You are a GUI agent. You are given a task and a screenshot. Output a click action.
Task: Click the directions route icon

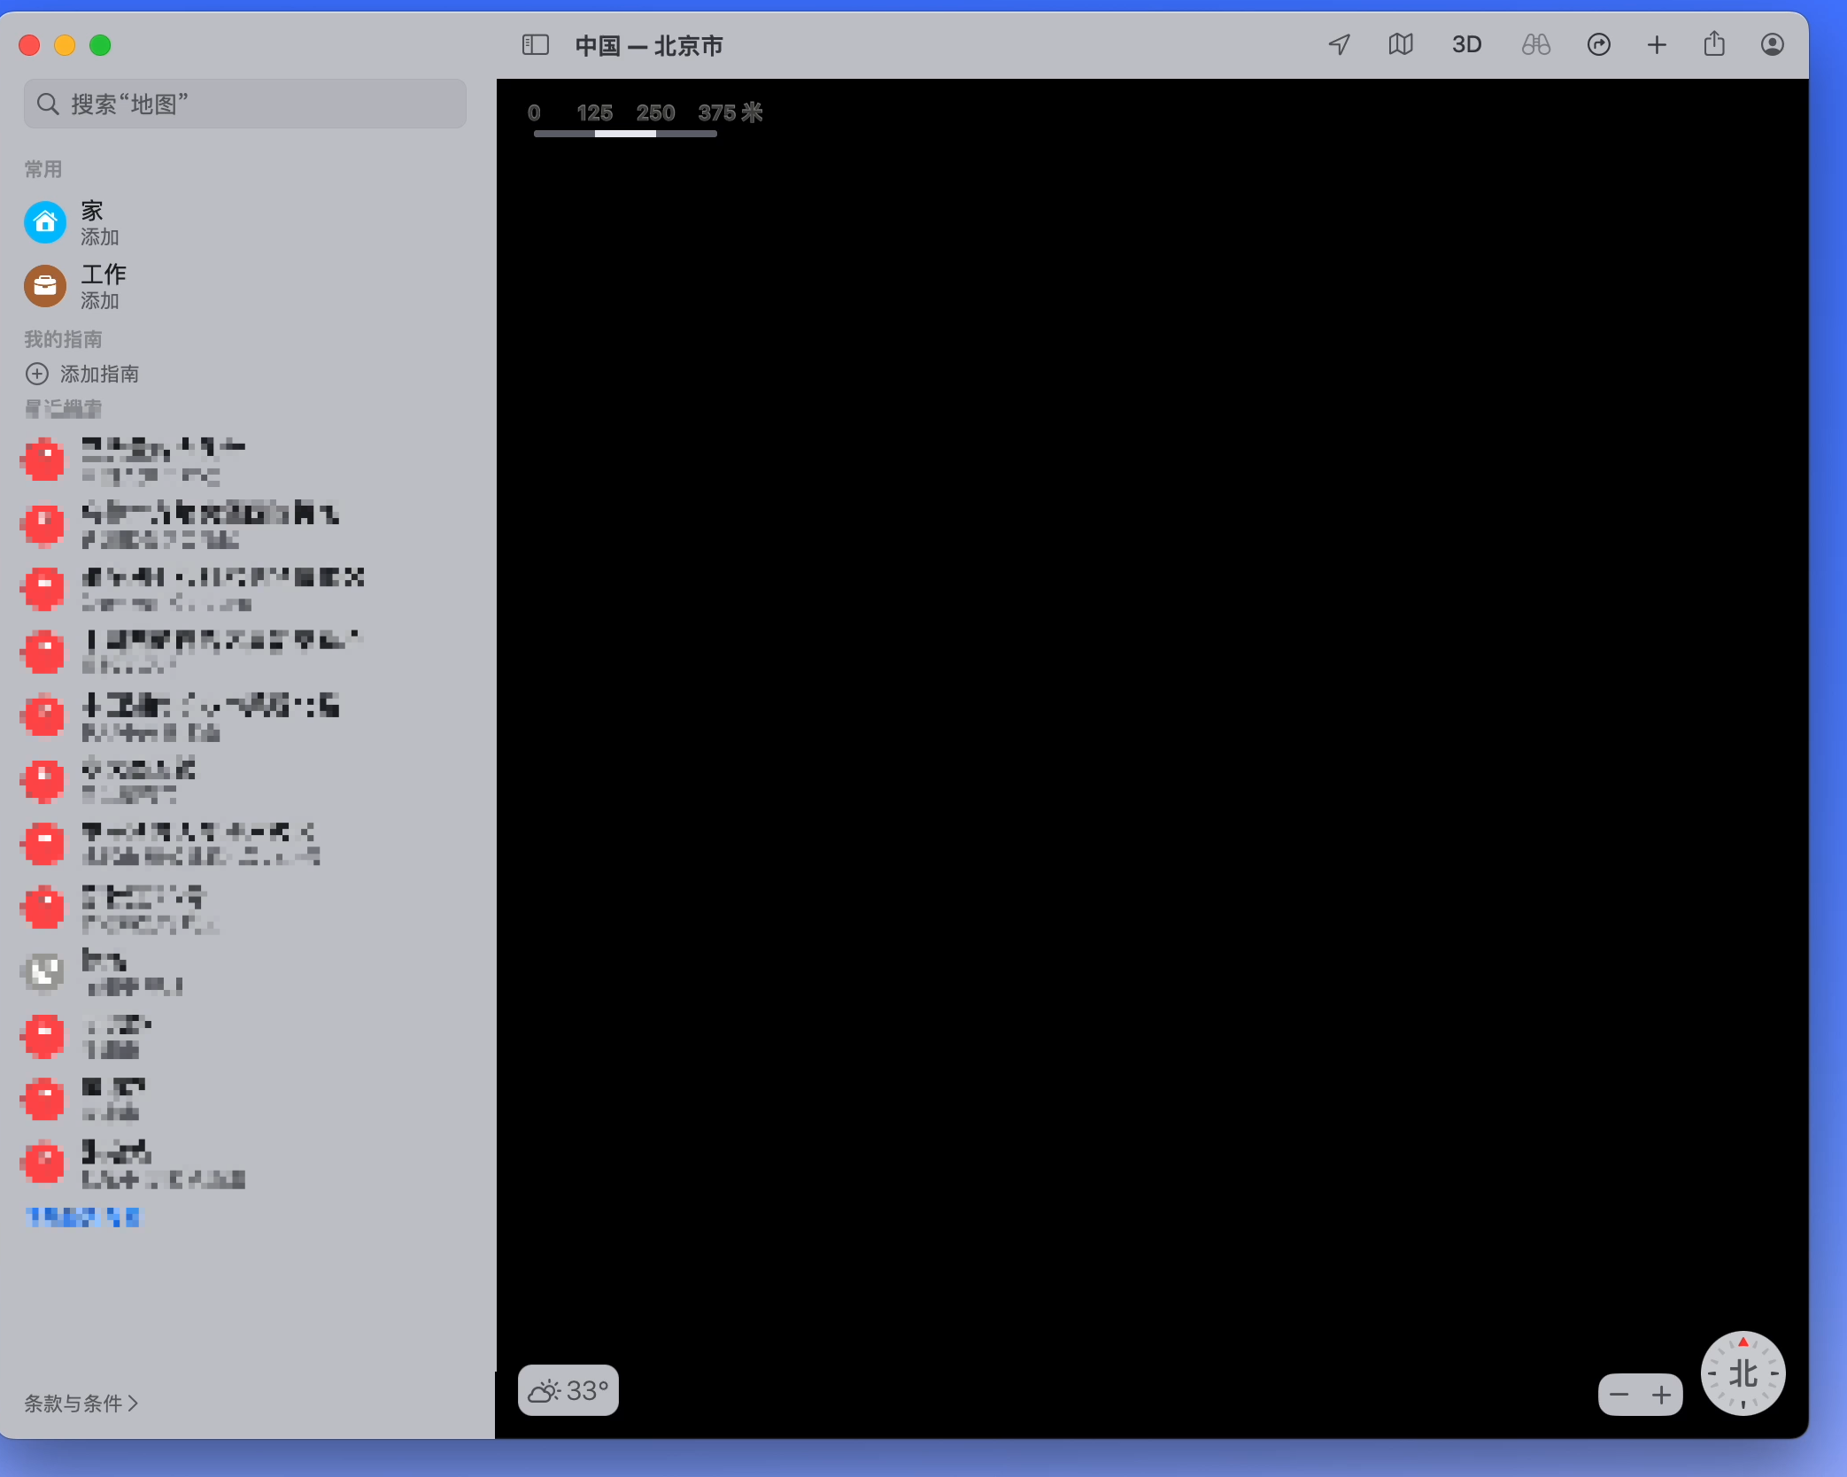[1598, 44]
